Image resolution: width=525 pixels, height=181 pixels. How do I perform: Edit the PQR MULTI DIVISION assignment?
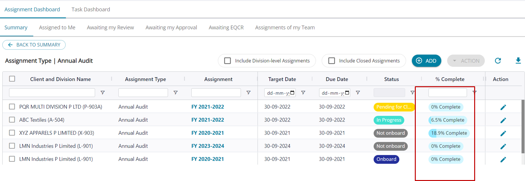coord(503,107)
